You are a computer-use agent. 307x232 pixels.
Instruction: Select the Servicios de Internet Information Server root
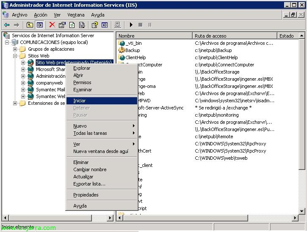click(x=53, y=35)
